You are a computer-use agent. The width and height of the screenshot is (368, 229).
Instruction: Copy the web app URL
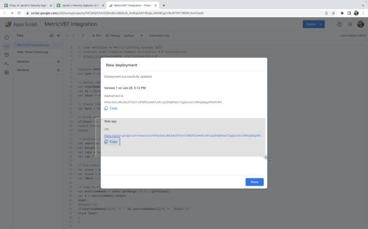[112, 142]
